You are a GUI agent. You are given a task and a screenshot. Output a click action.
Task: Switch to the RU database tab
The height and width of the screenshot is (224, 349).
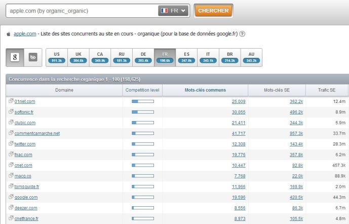coord(122,57)
